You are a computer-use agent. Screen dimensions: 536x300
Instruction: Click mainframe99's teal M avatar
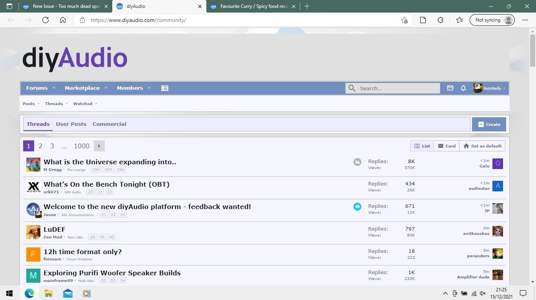click(33, 276)
